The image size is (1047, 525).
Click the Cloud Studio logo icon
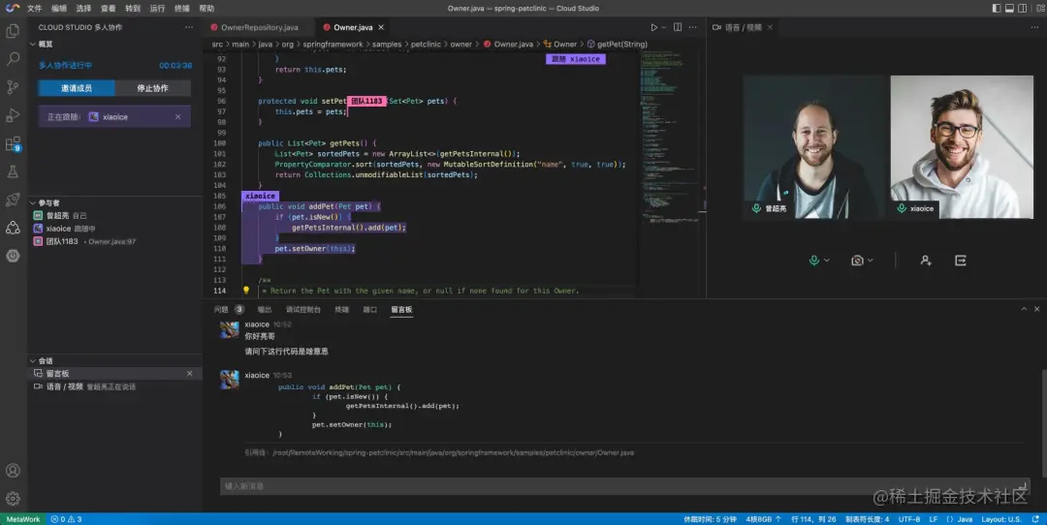click(12, 8)
